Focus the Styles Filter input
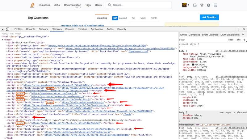The height and width of the screenshot is (139, 247). coord(203,40)
